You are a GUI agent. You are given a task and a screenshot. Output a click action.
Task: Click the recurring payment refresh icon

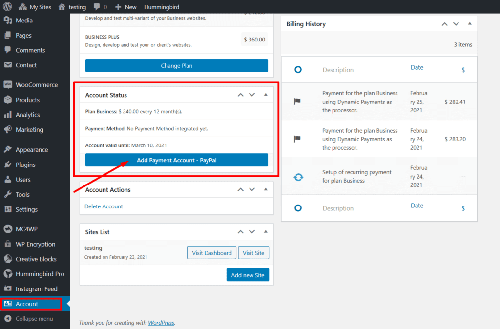pyautogui.click(x=298, y=177)
